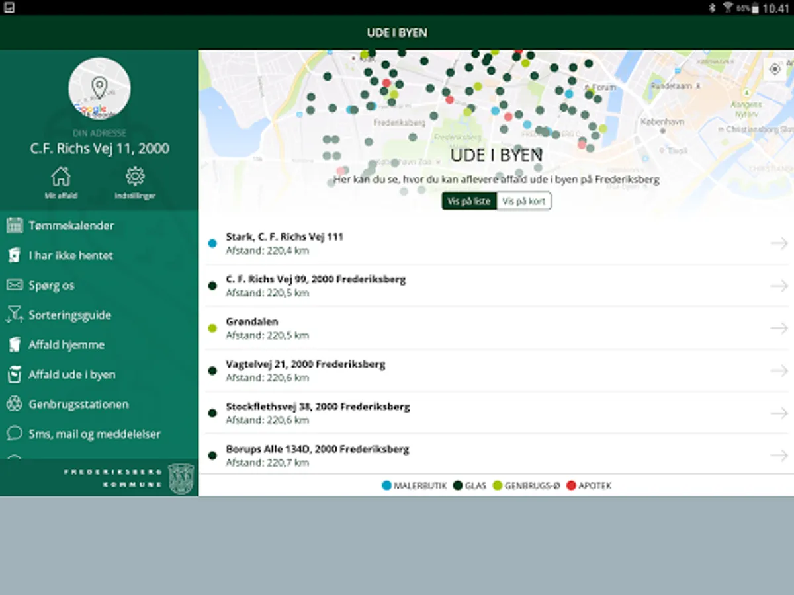
Task: Tap the clock showing 10.41
Action: [x=775, y=8]
